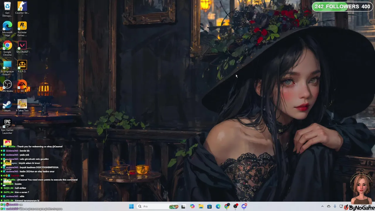375x211 pixels.
Task: Open File Explorer from taskbar
Action: [201, 206]
